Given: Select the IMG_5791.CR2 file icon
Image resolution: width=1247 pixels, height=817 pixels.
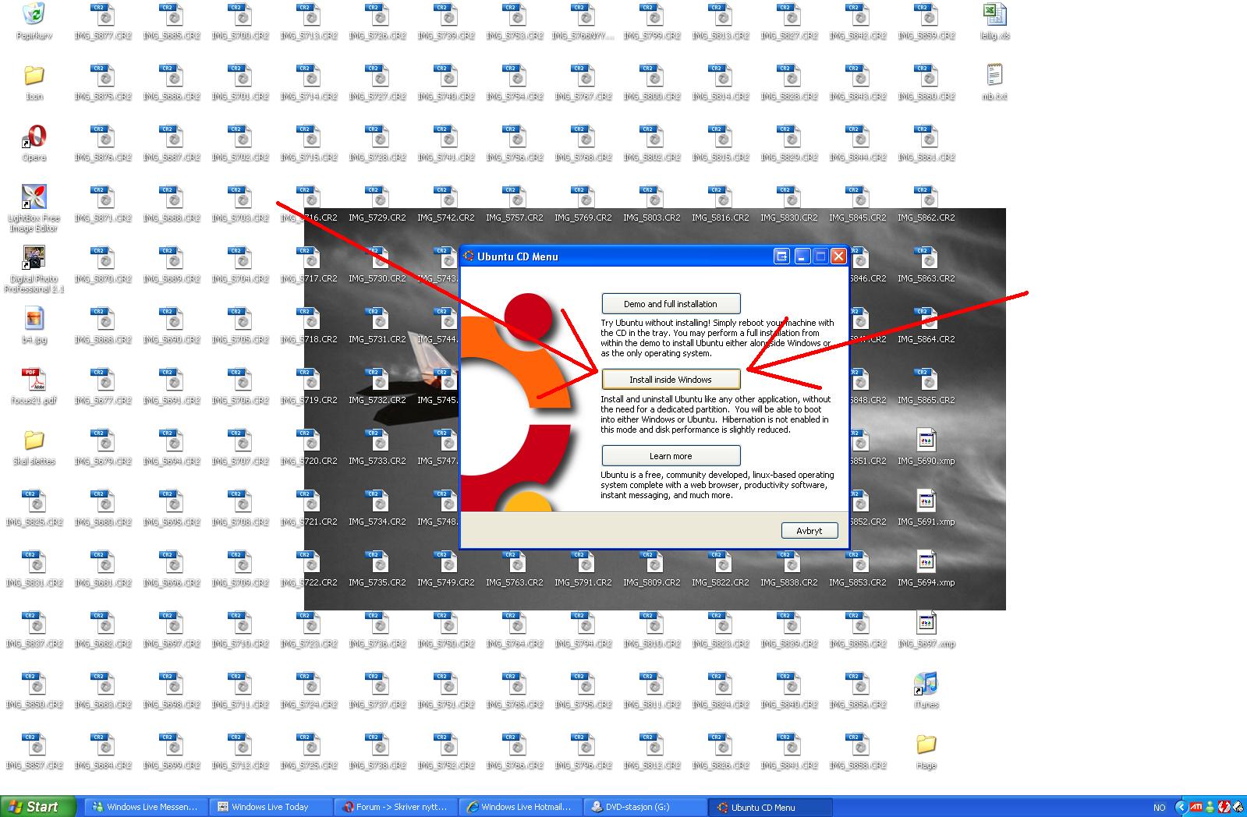Looking at the screenshot, I should (583, 562).
